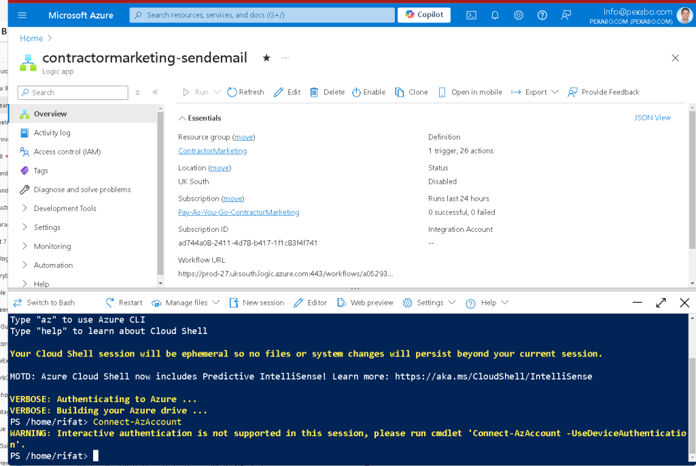Image resolution: width=696 pixels, height=466 pixels.
Task: Enable the logic app with power button
Action: coord(368,92)
